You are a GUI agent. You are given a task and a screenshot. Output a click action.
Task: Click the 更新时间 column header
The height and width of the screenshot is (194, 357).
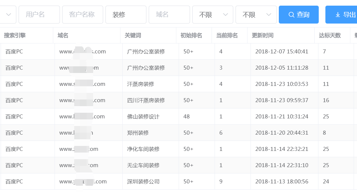click(263, 35)
